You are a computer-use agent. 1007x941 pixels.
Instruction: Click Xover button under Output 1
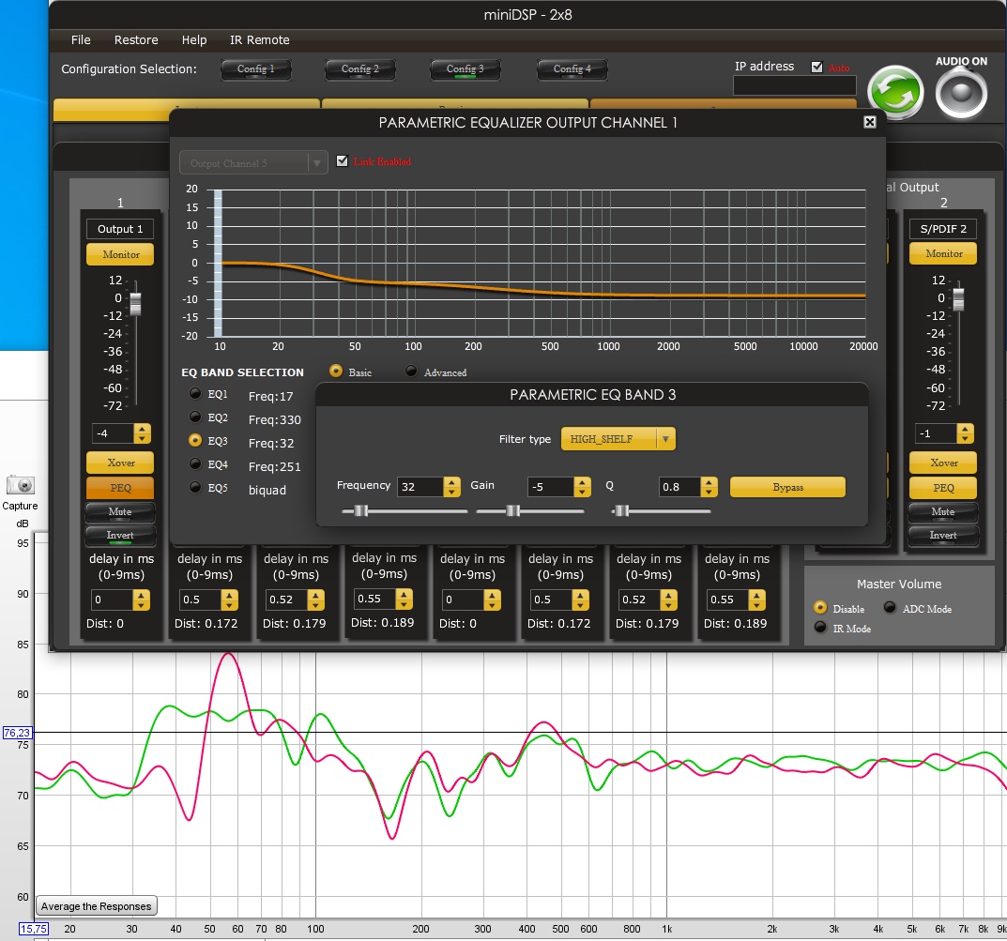tap(120, 463)
